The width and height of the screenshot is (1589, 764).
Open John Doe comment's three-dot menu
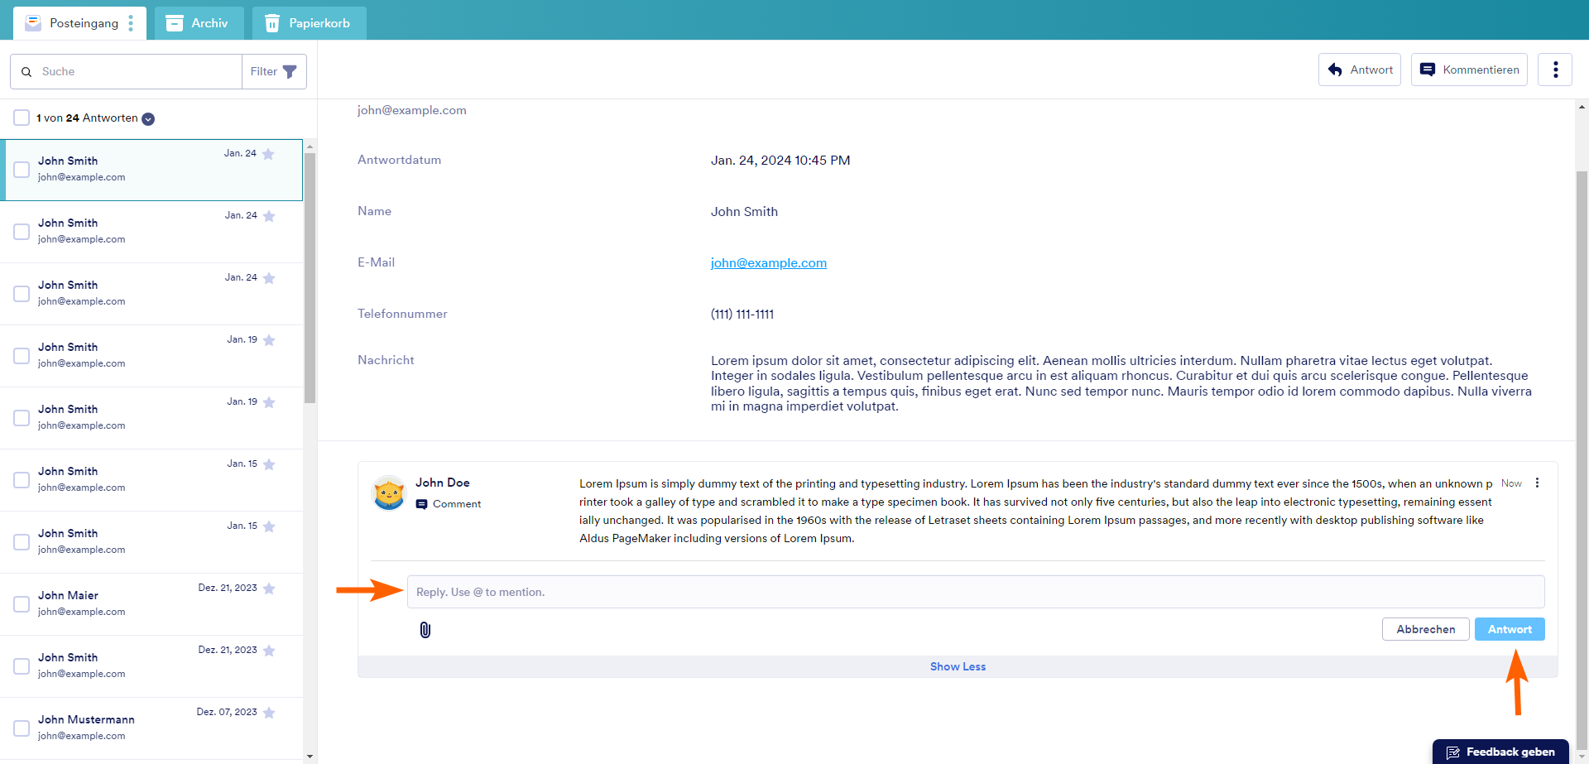click(x=1538, y=483)
